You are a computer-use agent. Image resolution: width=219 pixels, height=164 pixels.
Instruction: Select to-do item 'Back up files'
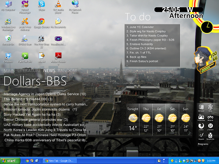click(136, 57)
